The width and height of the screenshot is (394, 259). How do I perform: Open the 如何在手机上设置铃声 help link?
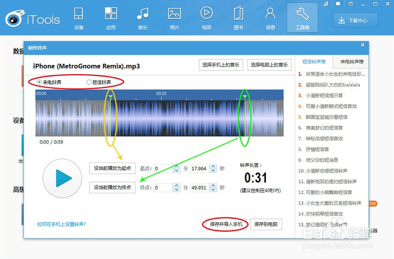pyautogui.click(x=61, y=224)
